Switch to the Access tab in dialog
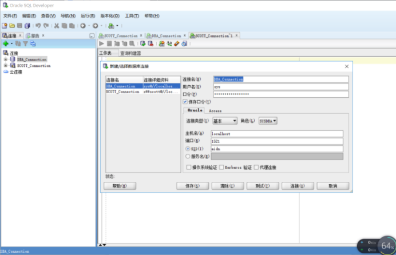Viewport: 396px width, 255px height. pos(215,111)
